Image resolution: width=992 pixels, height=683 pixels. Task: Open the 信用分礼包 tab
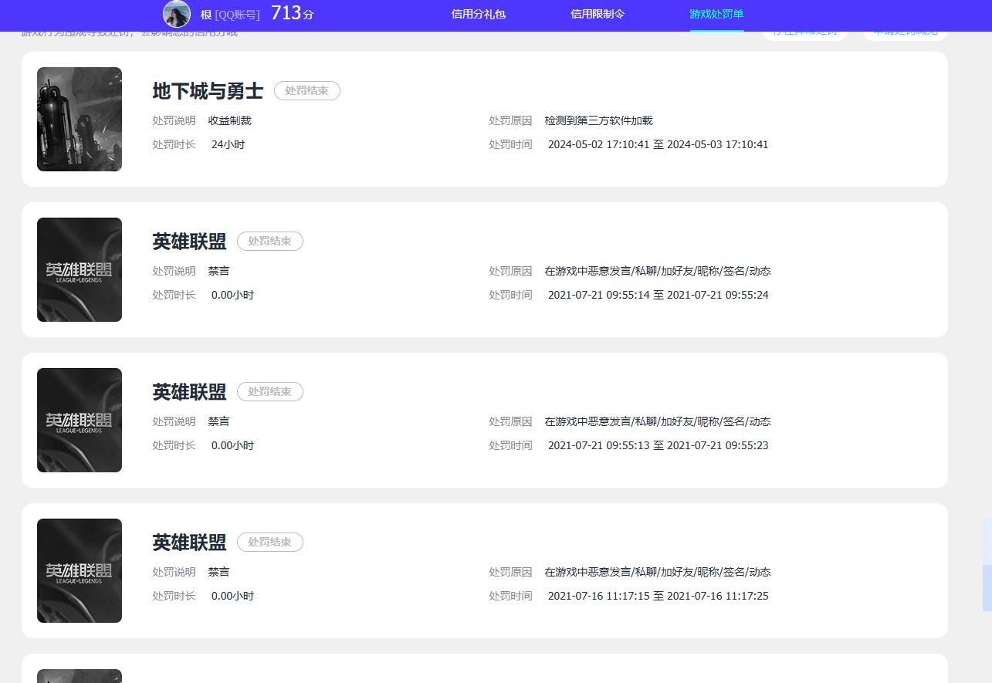[x=478, y=14]
